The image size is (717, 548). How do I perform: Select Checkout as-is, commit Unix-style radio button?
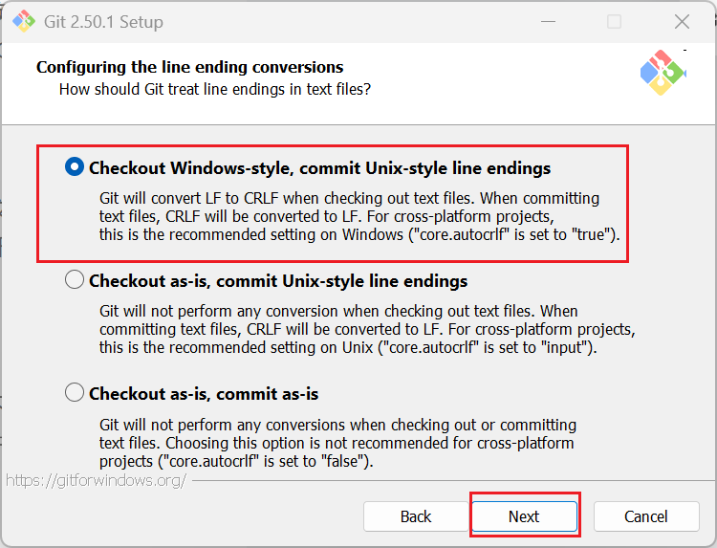coord(74,279)
